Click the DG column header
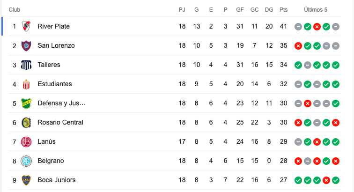The width and height of the screenshot is (354, 192). click(269, 10)
